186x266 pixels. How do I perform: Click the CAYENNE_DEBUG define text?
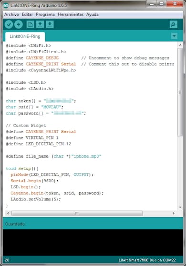pos(42,58)
